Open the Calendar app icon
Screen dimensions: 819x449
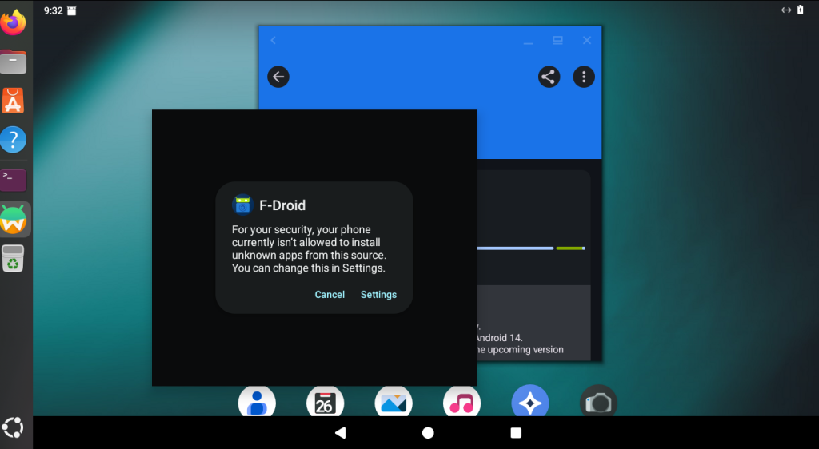[325, 403]
